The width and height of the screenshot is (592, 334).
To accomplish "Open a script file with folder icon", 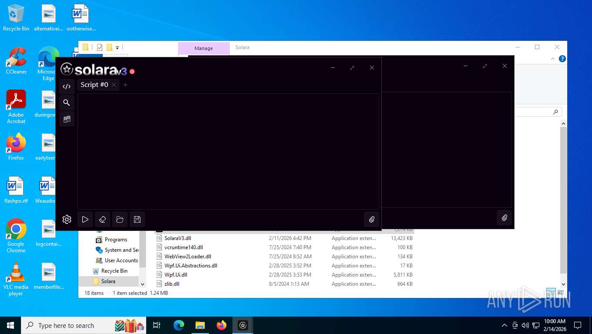I will (120, 220).
